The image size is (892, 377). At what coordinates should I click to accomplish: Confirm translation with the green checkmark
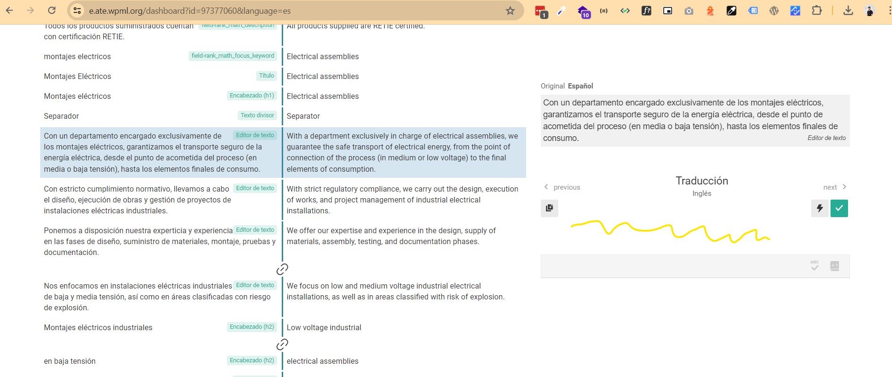click(x=839, y=208)
